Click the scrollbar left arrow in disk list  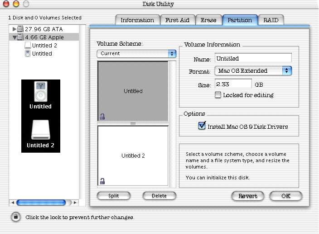[x=13, y=202]
